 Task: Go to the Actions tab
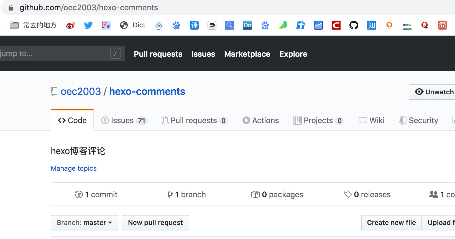(261, 121)
